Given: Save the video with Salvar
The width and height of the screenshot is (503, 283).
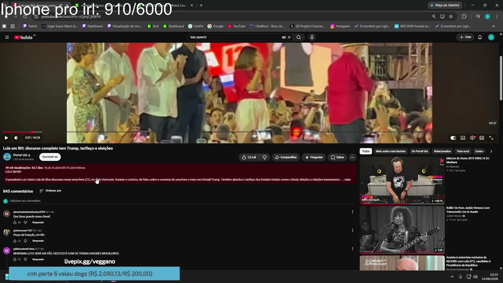Looking at the screenshot, I should pyautogui.click(x=338, y=157).
